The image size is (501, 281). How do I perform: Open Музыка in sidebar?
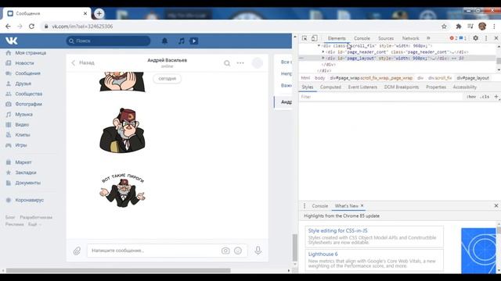coord(24,114)
